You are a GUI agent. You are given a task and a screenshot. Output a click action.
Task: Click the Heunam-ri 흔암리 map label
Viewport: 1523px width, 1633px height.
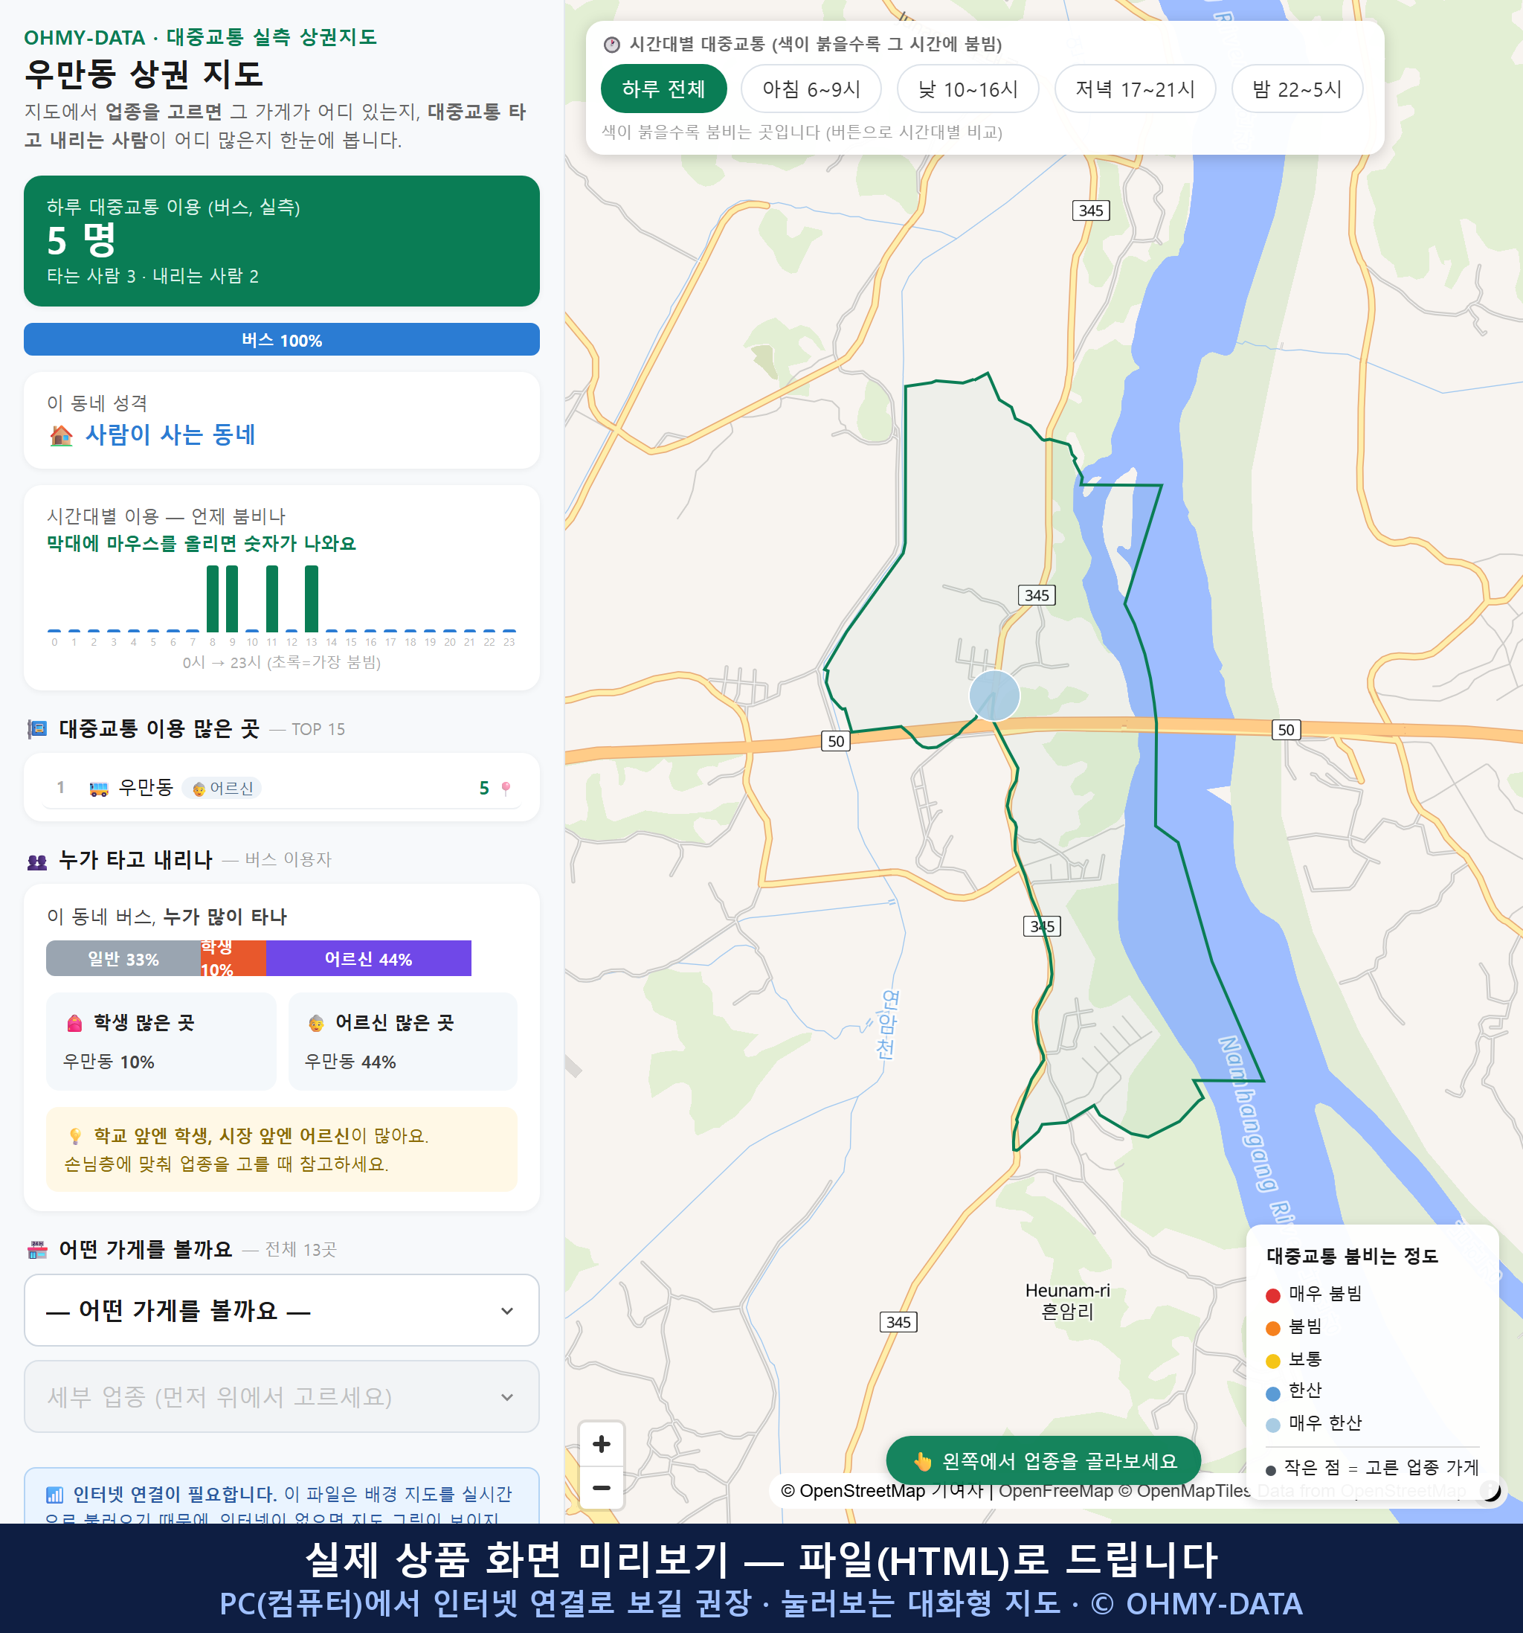1067,1301
